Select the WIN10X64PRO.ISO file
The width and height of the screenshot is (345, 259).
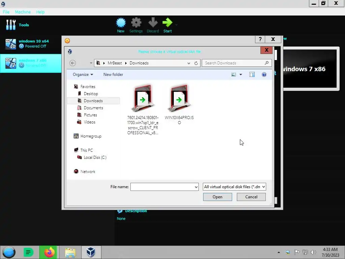tap(179, 105)
